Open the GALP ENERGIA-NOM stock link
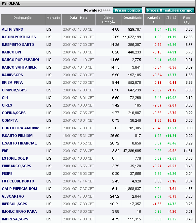 point(20,189)
